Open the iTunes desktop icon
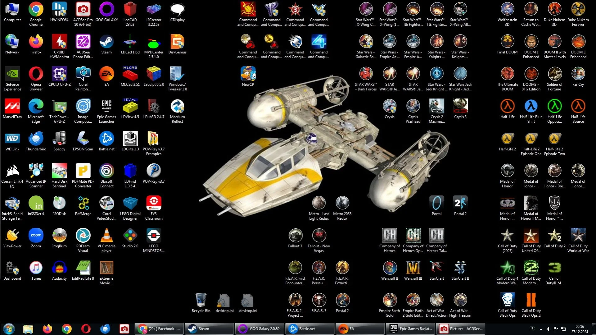This screenshot has width=596, height=335. pyautogui.click(x=36, y=270)
